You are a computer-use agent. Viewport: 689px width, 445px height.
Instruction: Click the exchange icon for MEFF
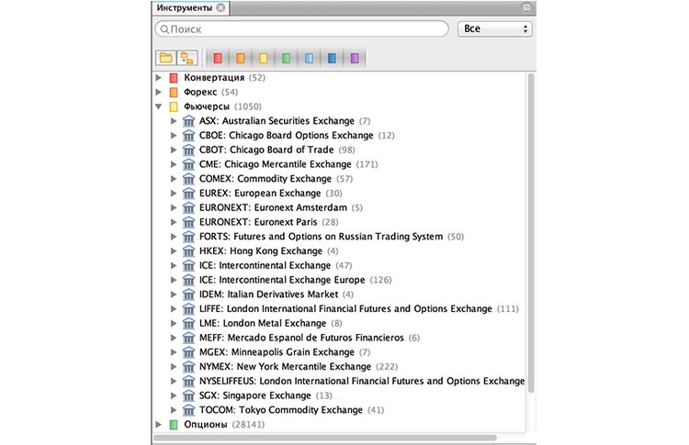click(x=188, y=338)
